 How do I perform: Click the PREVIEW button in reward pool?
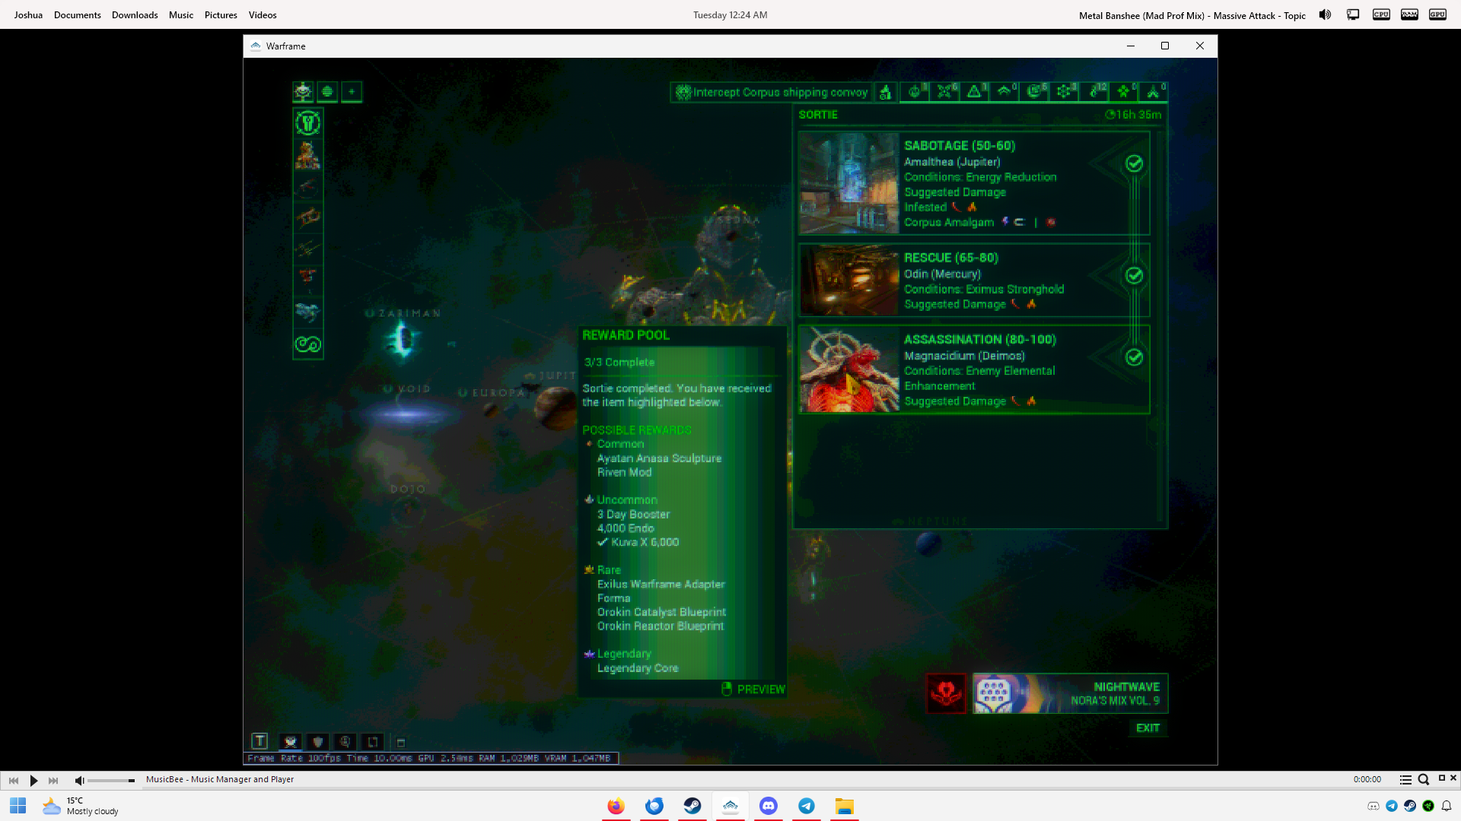[x=753, y=689]
